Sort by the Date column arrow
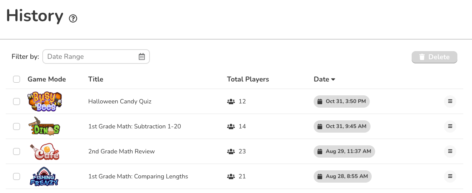472x193 pixels. [333, 80]
